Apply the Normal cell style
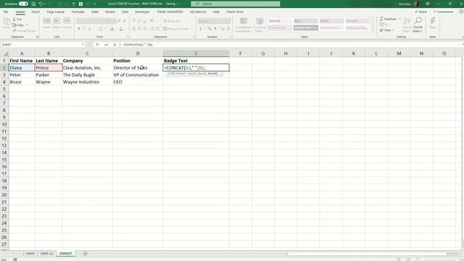Image resolution: width=464 pixels, height=261 pixels. [x=280, y=21]
